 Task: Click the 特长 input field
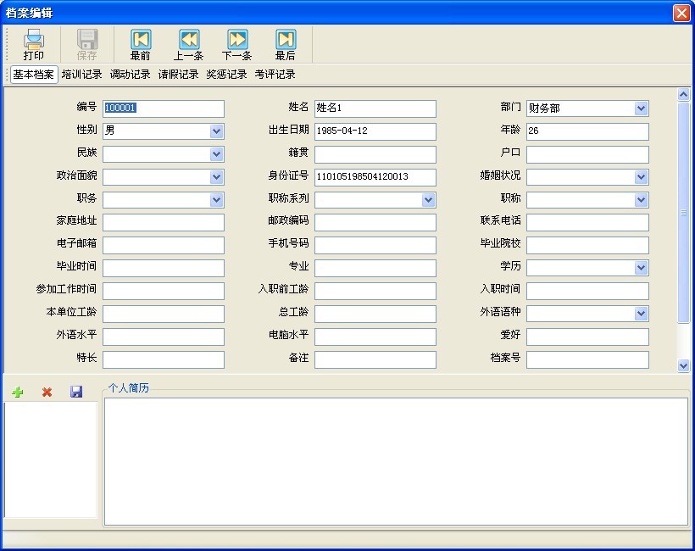(164, 359)
